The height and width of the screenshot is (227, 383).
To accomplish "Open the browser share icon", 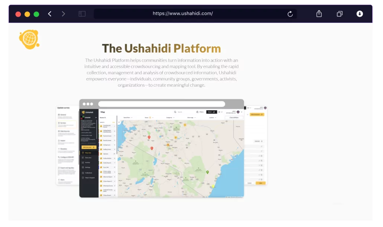I will (x=319, y=14).
